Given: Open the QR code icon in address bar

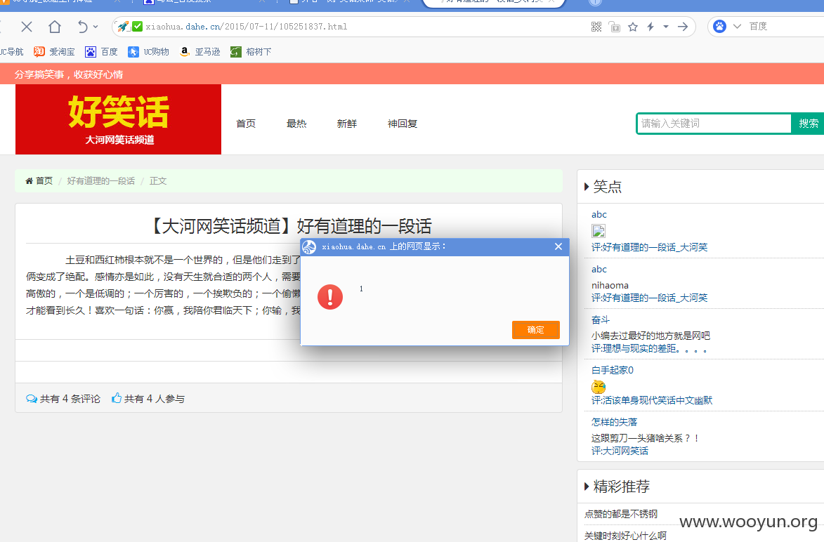Looking at the screenshot, I should 596,27.
